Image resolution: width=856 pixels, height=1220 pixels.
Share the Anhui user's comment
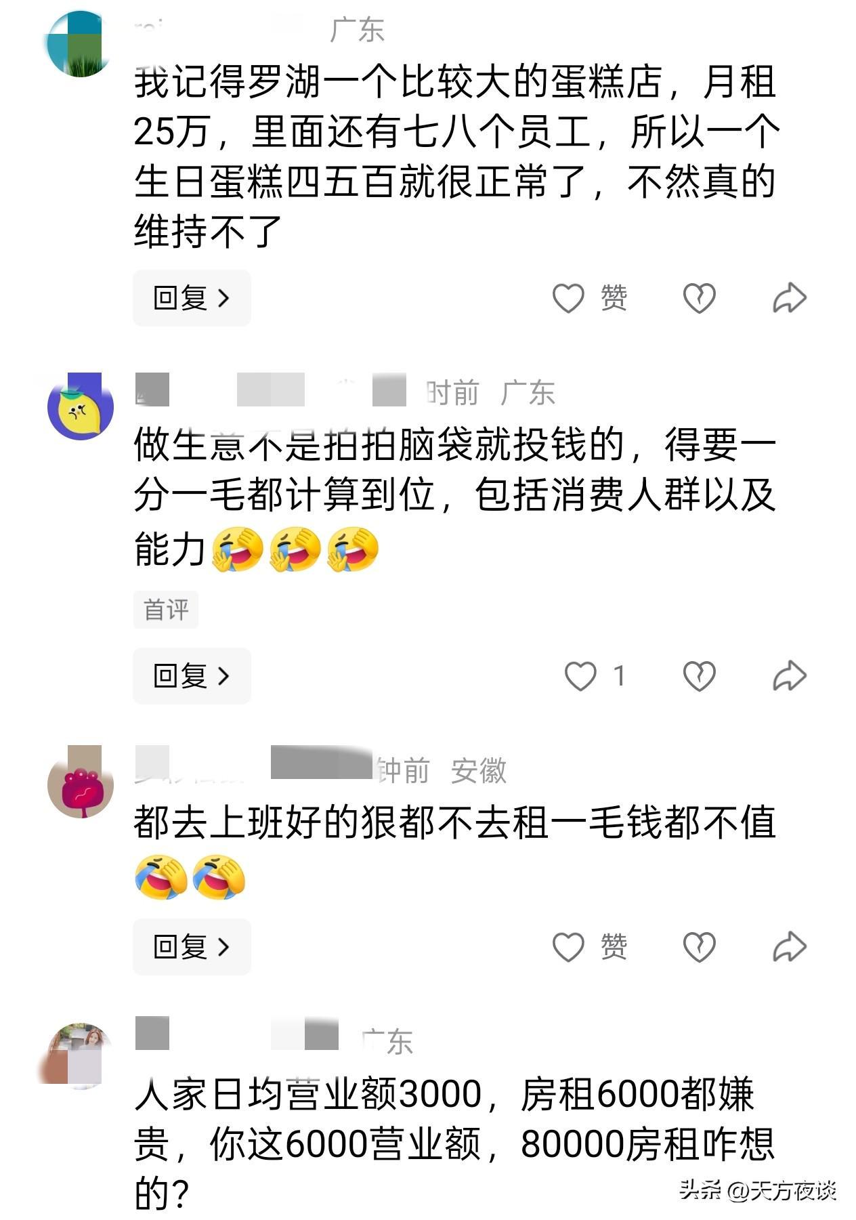click(790, 947)
